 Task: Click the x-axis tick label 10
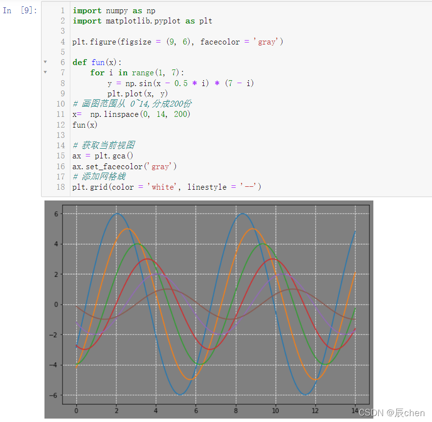[x=276, y=410]
